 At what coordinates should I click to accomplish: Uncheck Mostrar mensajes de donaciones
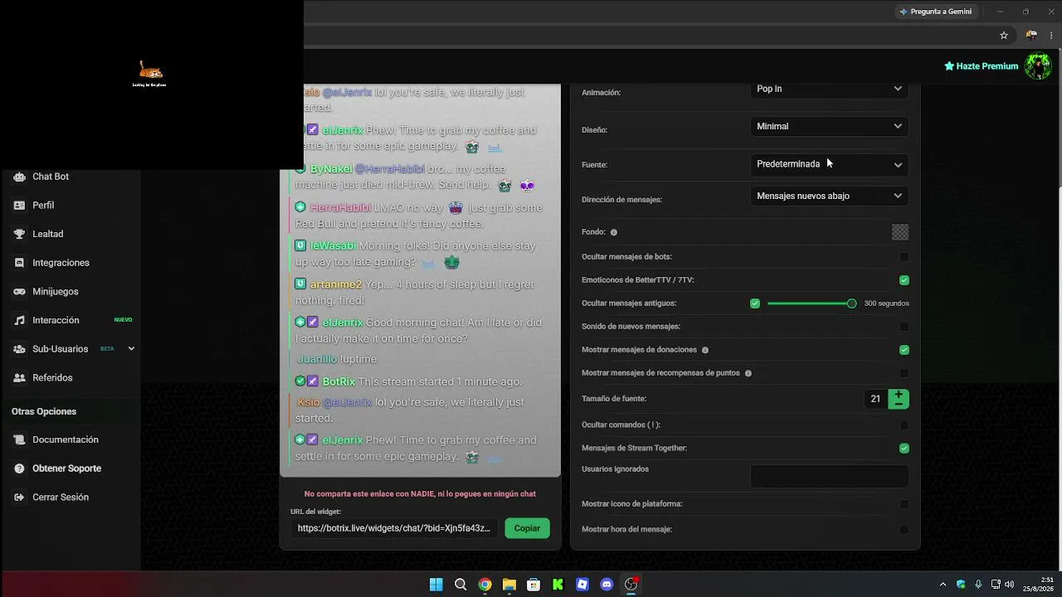coord(904,350)
